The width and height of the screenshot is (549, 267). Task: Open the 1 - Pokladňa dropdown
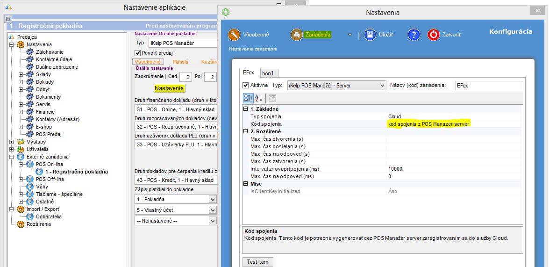(x=213, y=199)
